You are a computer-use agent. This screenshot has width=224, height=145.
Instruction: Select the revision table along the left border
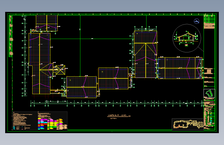(11, 36)
